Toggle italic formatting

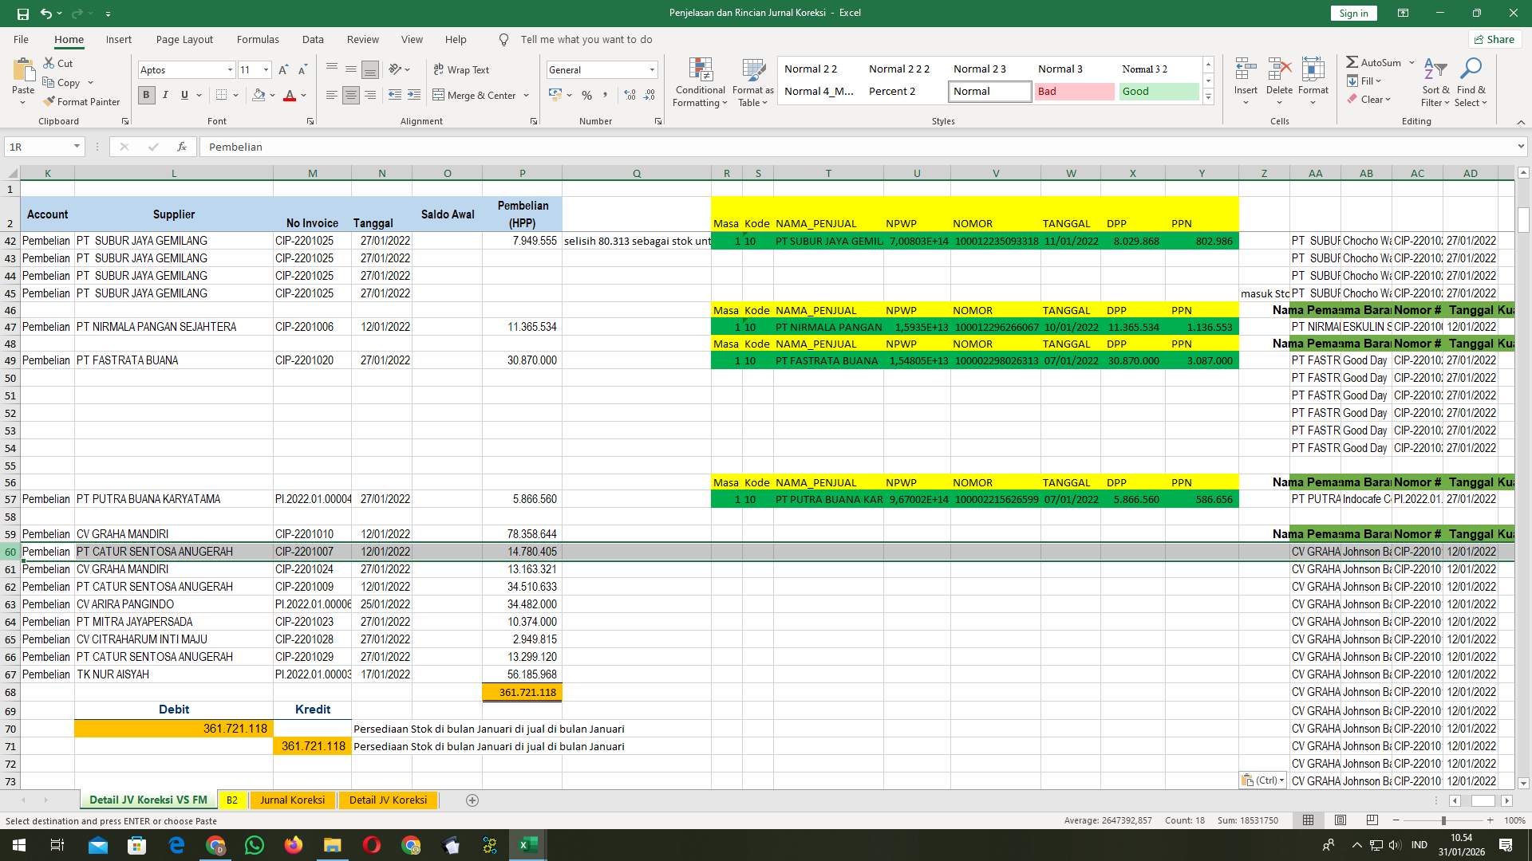click(165, 95)
